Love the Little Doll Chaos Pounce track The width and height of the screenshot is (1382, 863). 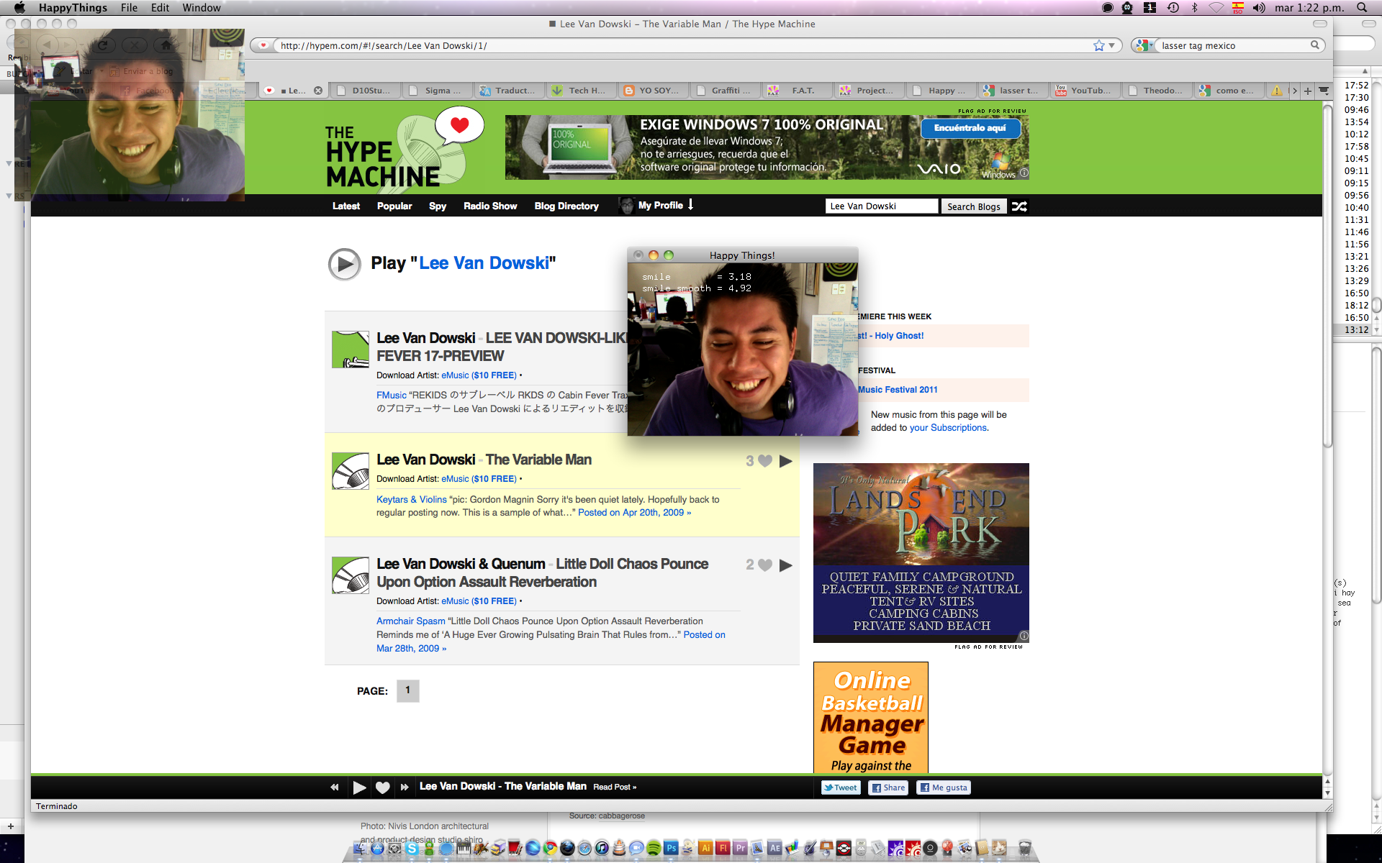tap(765, 565)
